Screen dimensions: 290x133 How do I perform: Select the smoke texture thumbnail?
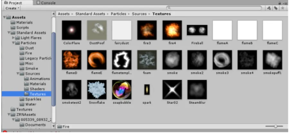172,60
